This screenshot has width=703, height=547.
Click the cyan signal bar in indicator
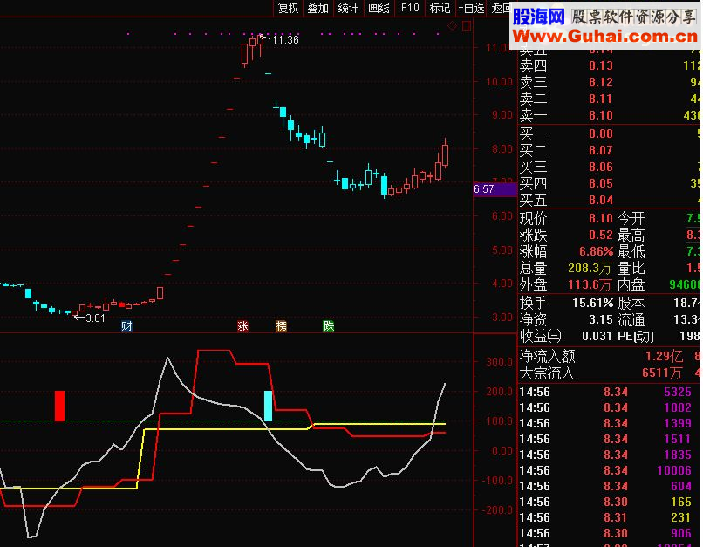point(268,406)
